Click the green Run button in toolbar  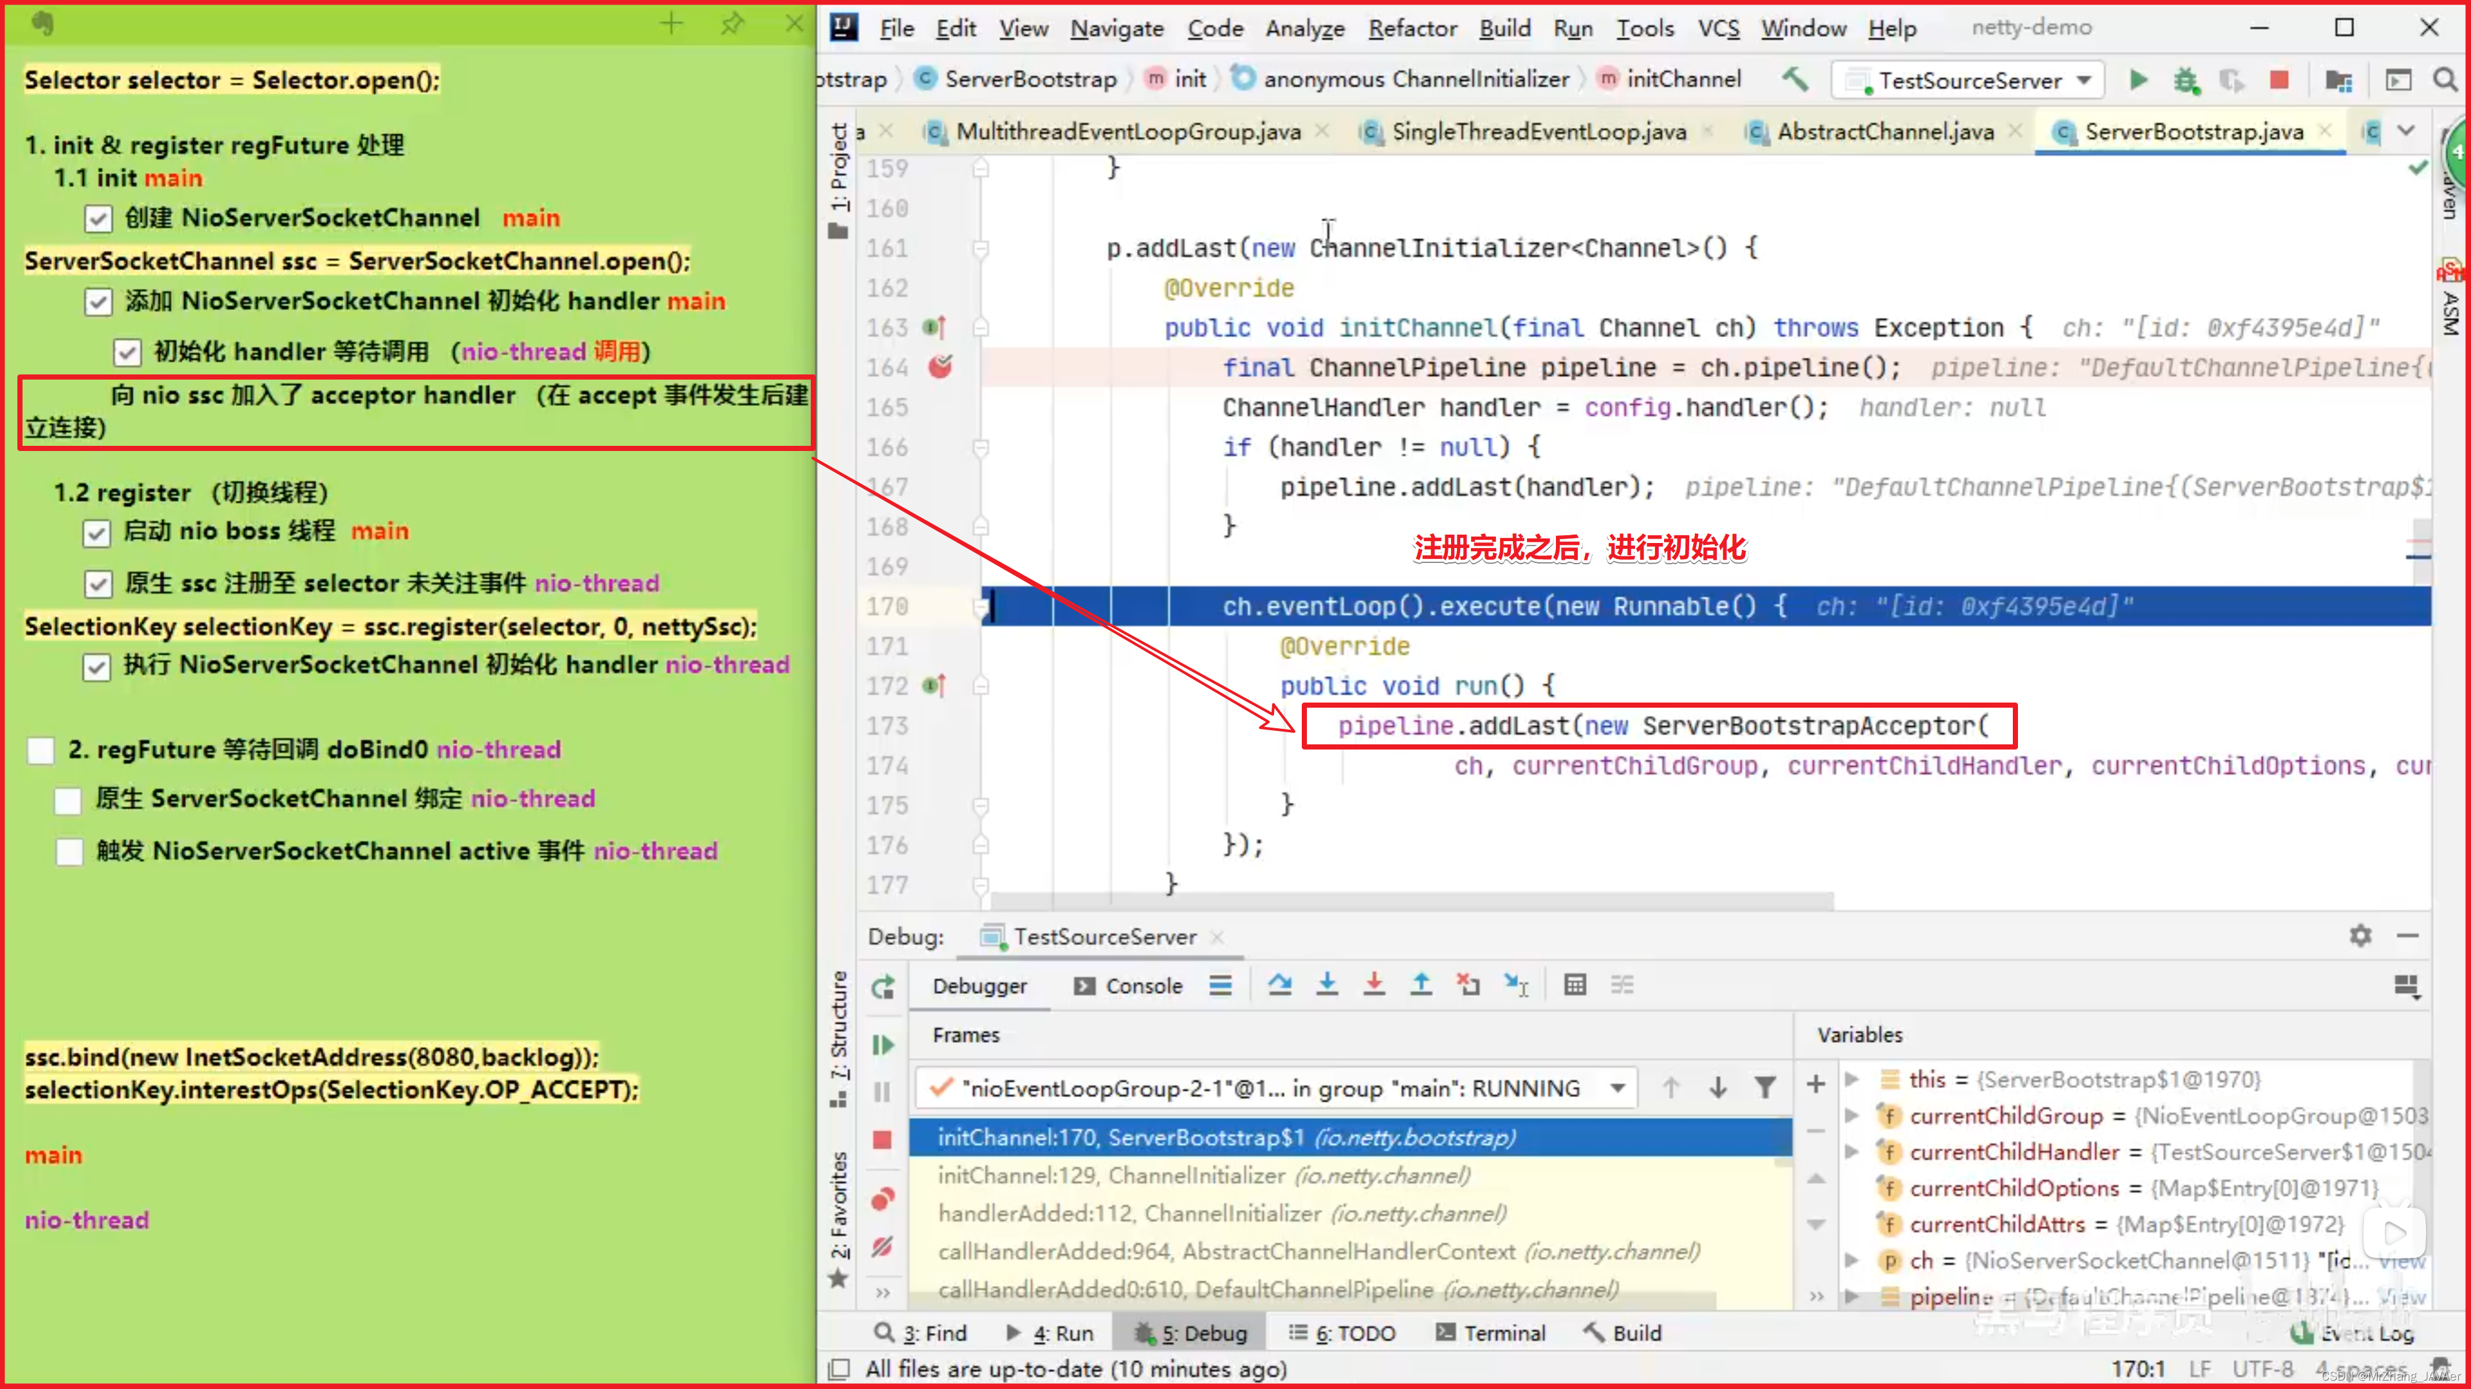[2138, 80]
